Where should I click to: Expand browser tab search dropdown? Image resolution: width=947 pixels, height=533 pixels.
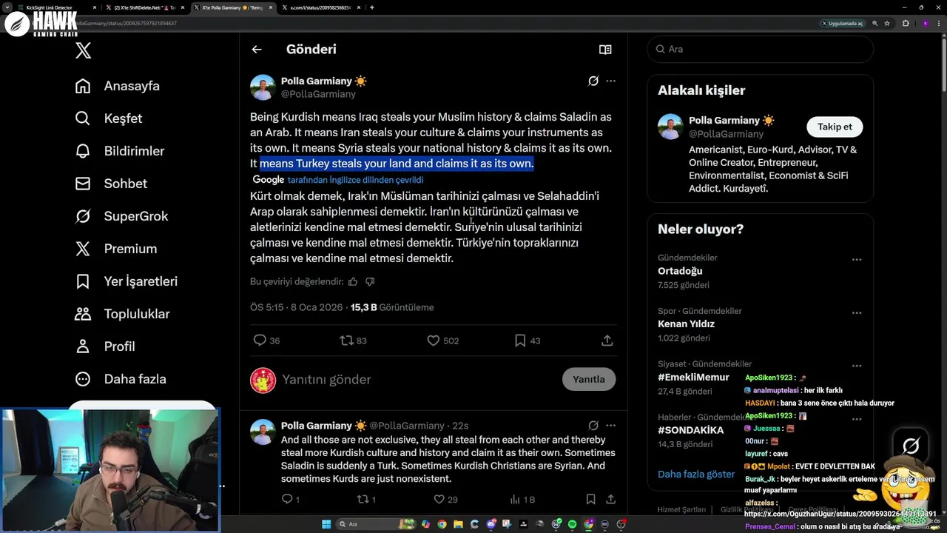[7, 7]
